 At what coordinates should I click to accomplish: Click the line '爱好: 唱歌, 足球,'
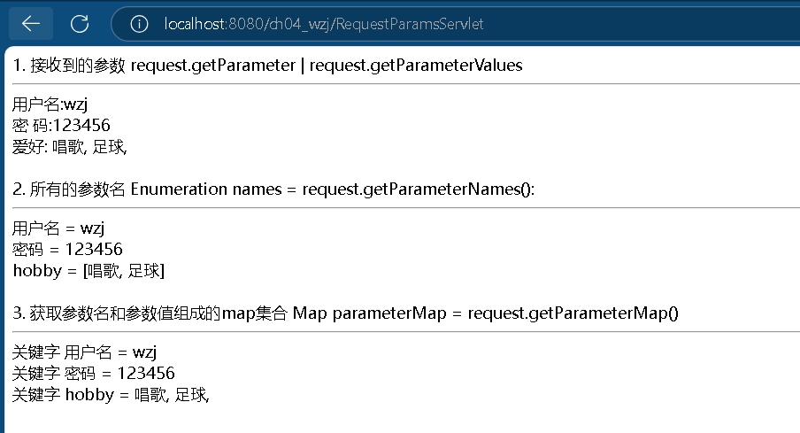tap(70, 147)
